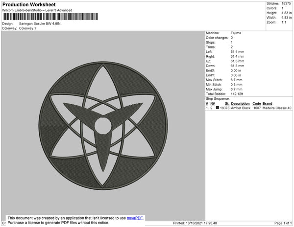Select the 'Stop Sequence:' heading
294x227 pixels.
[x=218, y=99]
